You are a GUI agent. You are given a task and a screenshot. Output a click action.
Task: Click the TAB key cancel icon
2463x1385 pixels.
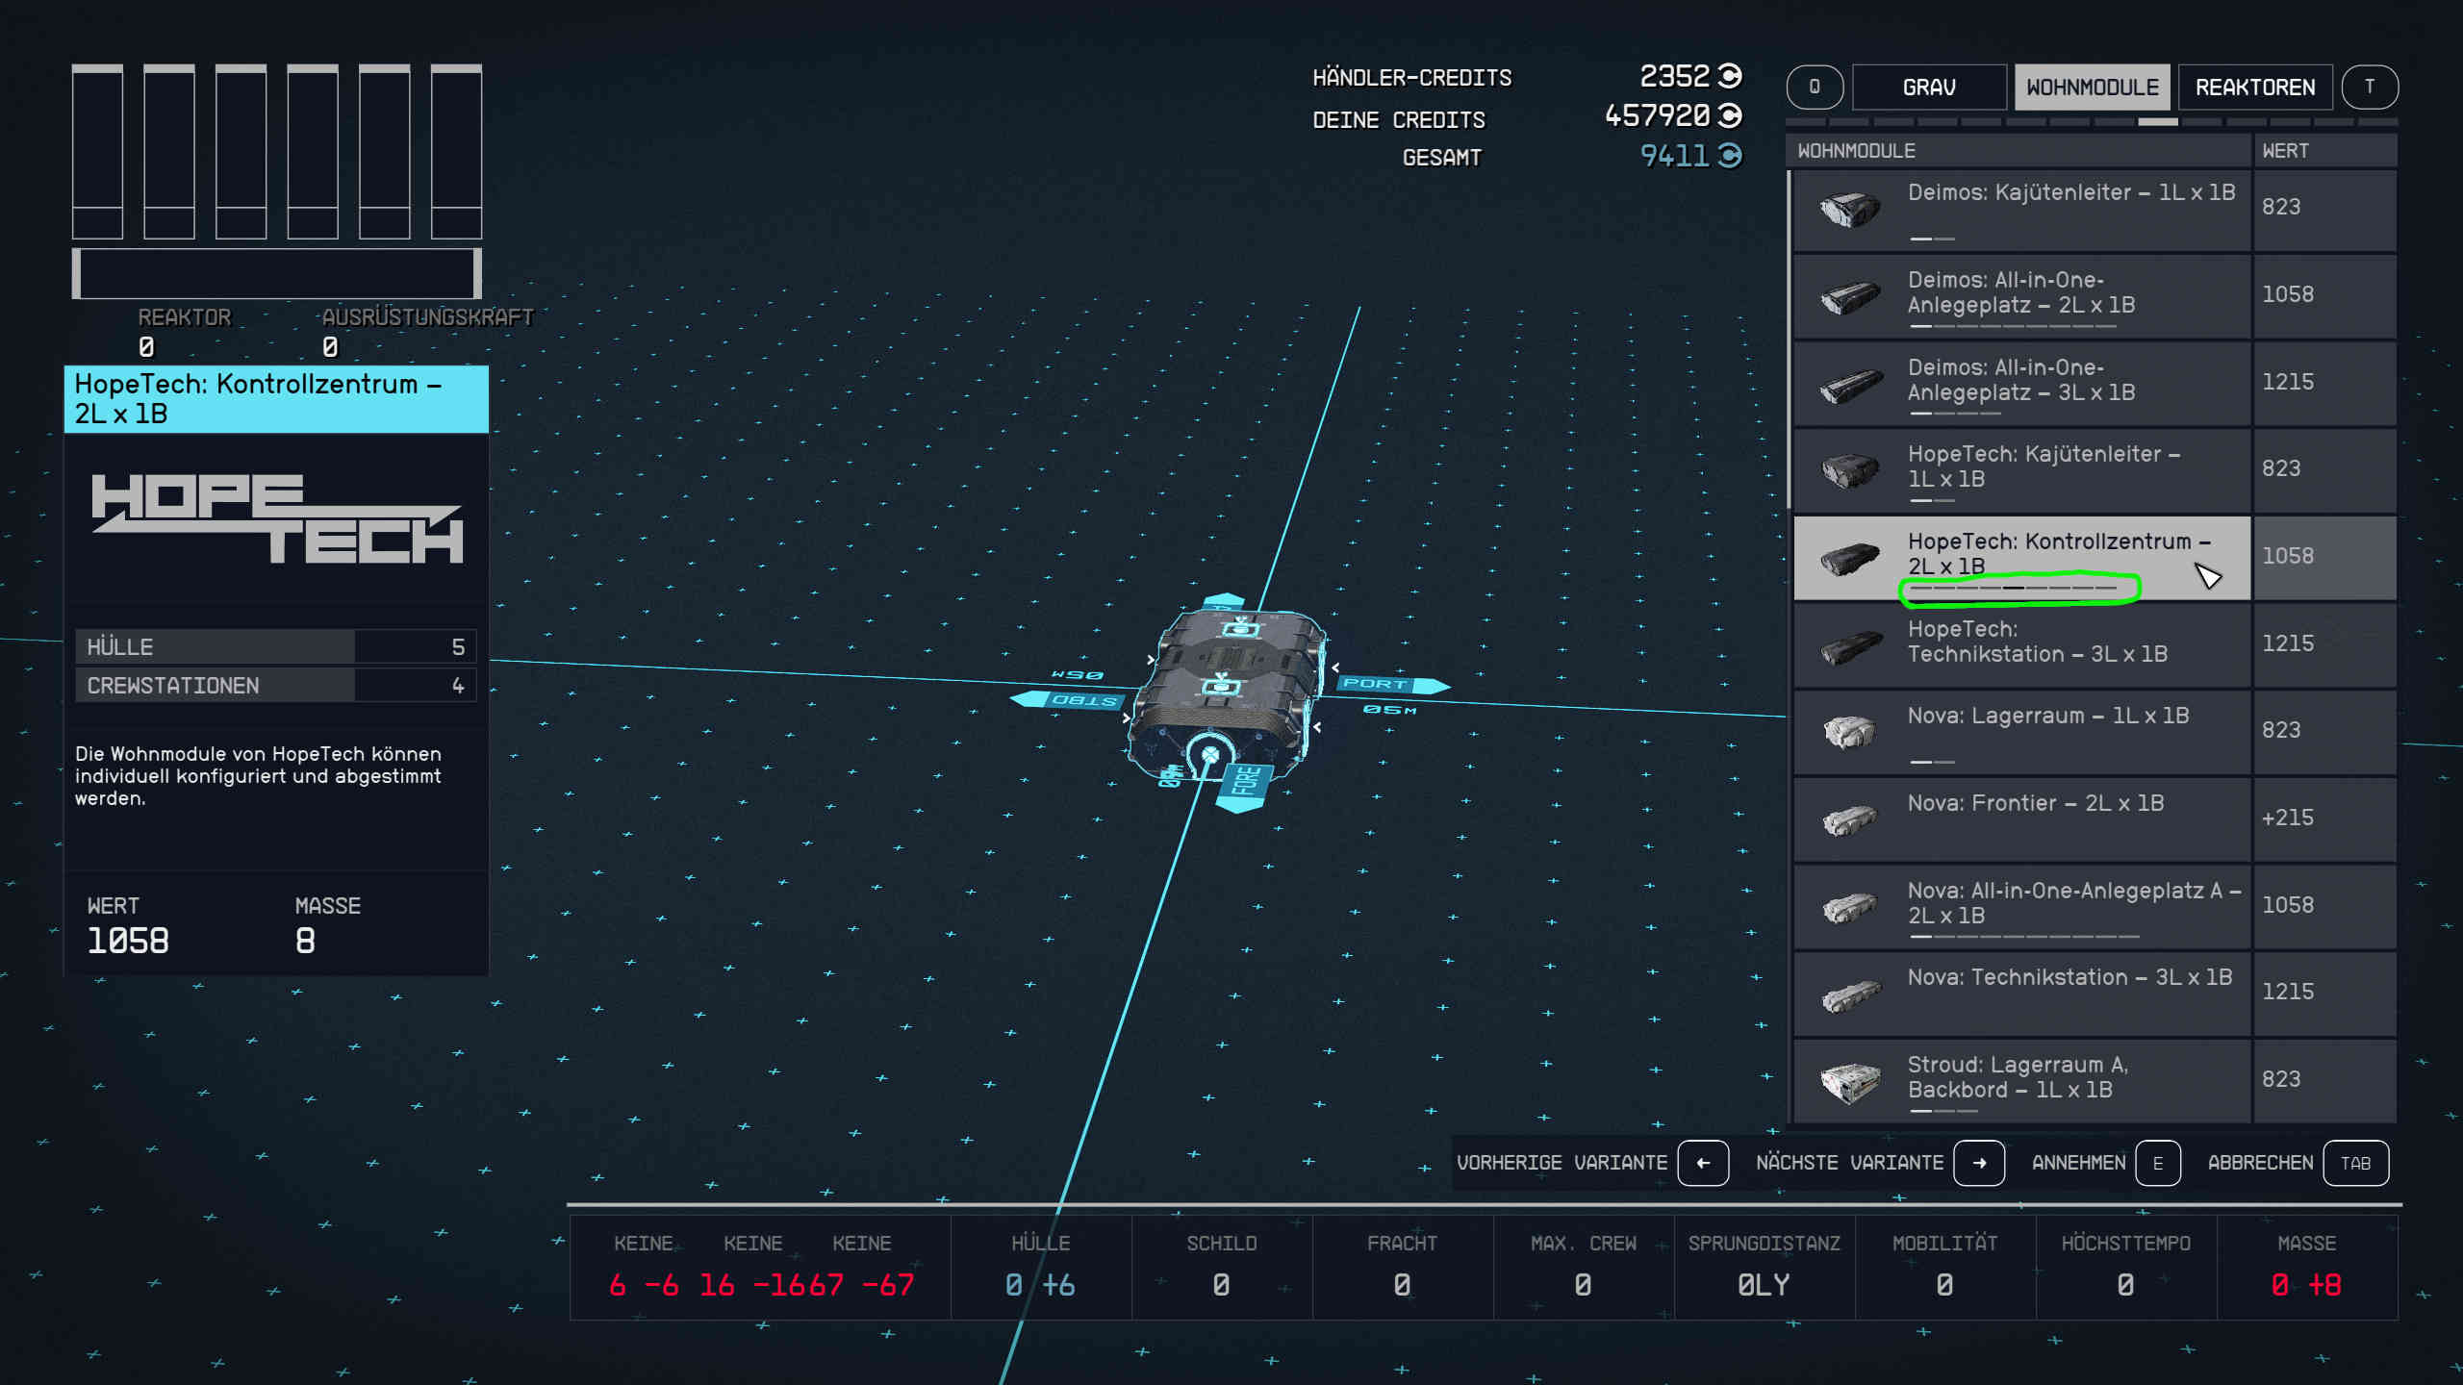[x=2354, y=1163]
